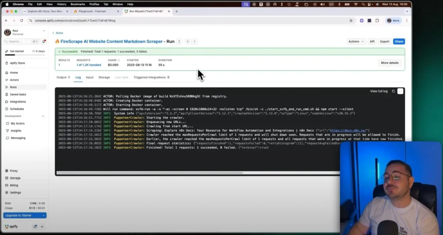Click the Chrome address bar URL
The width and height of the screenshot is (443, 235).
pos(75,21)
